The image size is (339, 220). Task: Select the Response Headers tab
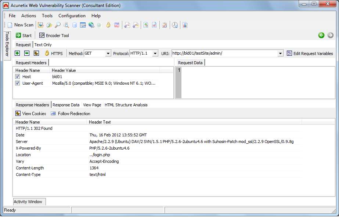(x=32, y=105)
